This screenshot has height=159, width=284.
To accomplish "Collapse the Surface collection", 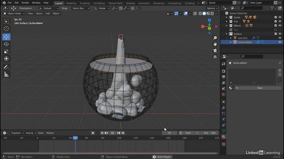I will click(227, 34).
